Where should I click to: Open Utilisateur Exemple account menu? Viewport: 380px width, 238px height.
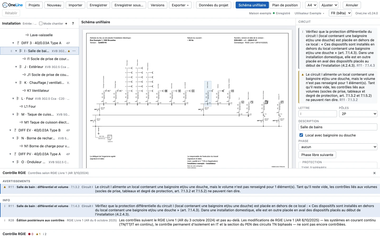tap(309, 13)
